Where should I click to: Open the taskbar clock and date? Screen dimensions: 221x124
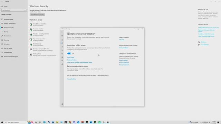click(214, 122)
